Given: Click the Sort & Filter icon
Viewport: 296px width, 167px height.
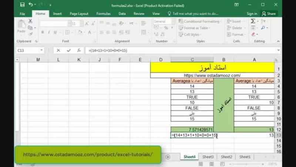Looking at the screenshot, I should click(x=263, y=21).
